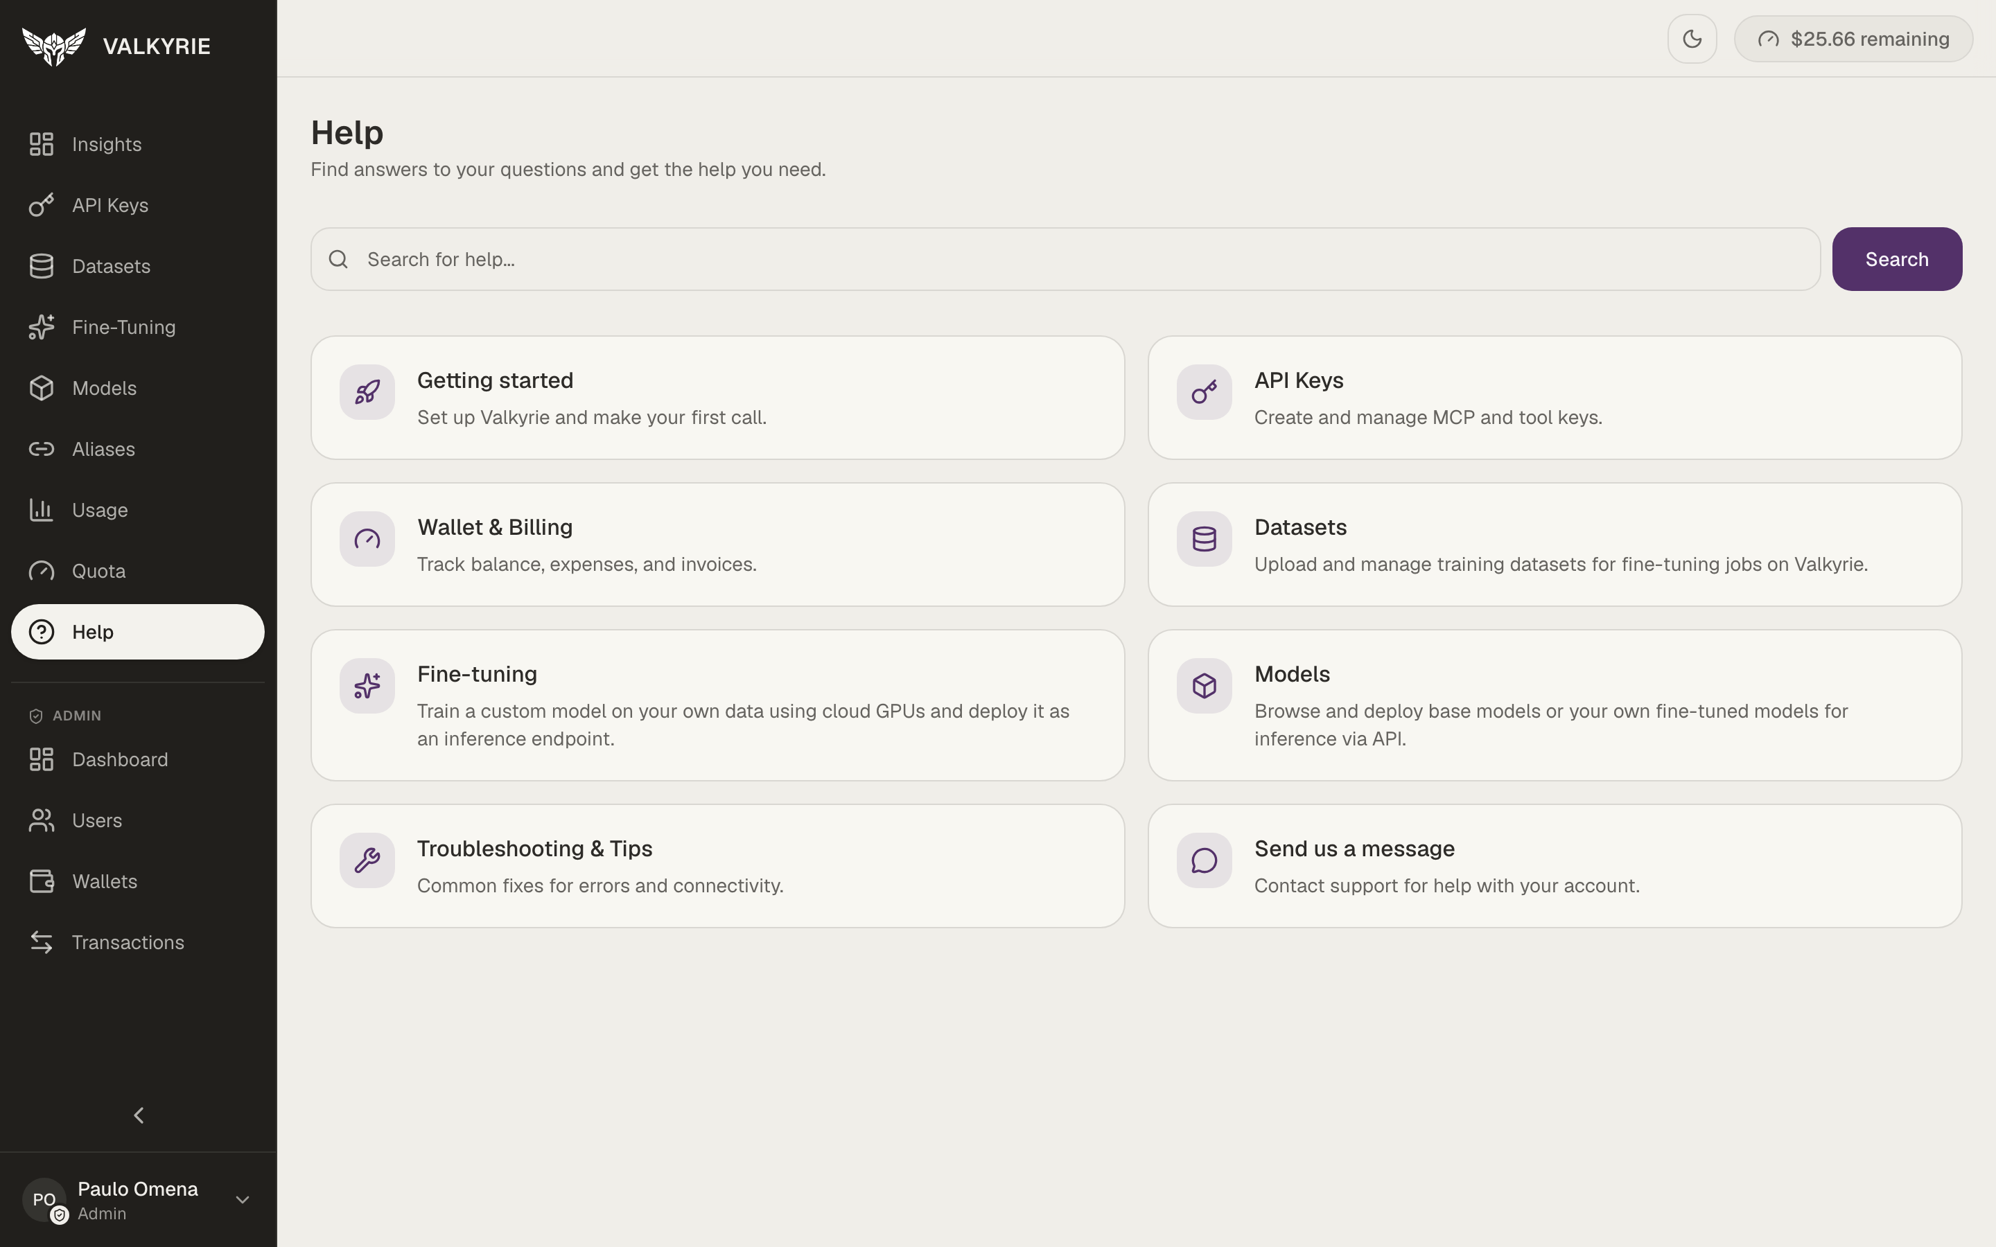Click 'Create and manage MCP and tool keys.'
This screenshot has width=1996, height=1247.
click(x=1428, y=417)
